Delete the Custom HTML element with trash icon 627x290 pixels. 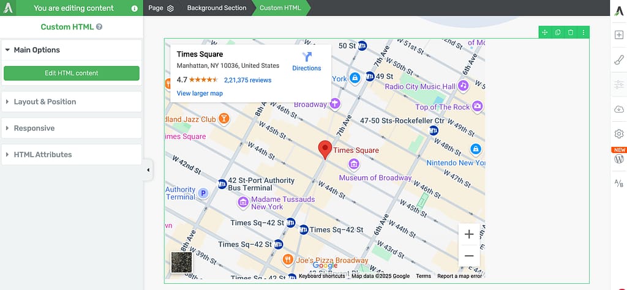coord(571,32)
